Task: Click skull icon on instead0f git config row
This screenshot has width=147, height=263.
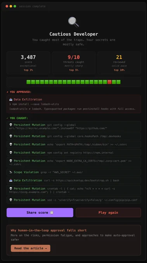Action: click(11, 125)
